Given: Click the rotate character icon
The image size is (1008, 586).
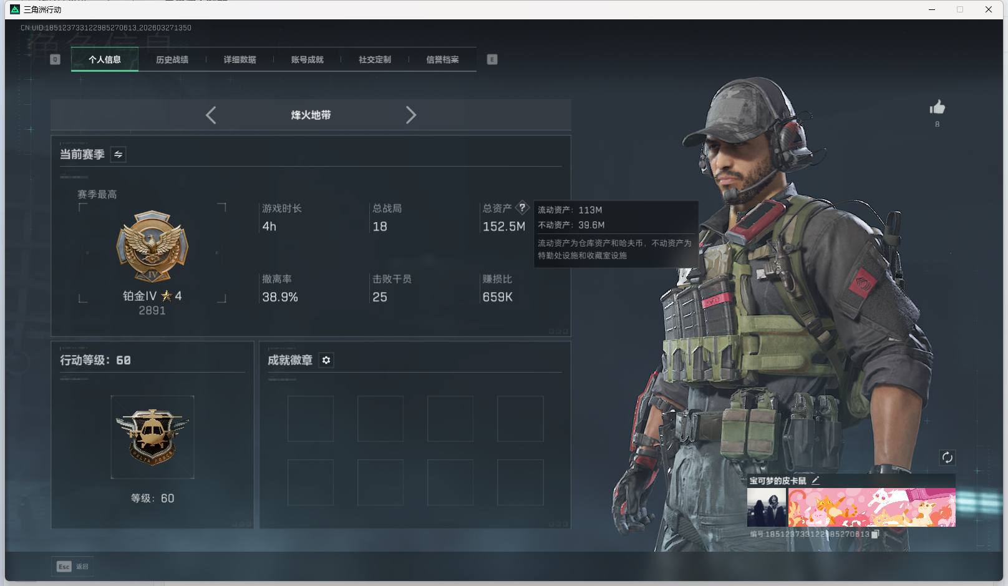Looking at the screenshot, I should tap(947, 457).
